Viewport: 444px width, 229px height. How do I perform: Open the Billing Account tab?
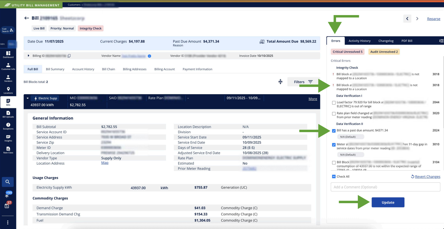[x=165, y=69]
